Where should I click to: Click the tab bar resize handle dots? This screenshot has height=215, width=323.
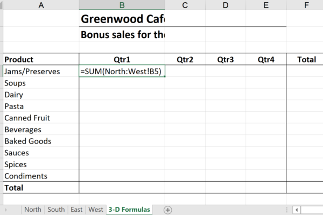287,210
